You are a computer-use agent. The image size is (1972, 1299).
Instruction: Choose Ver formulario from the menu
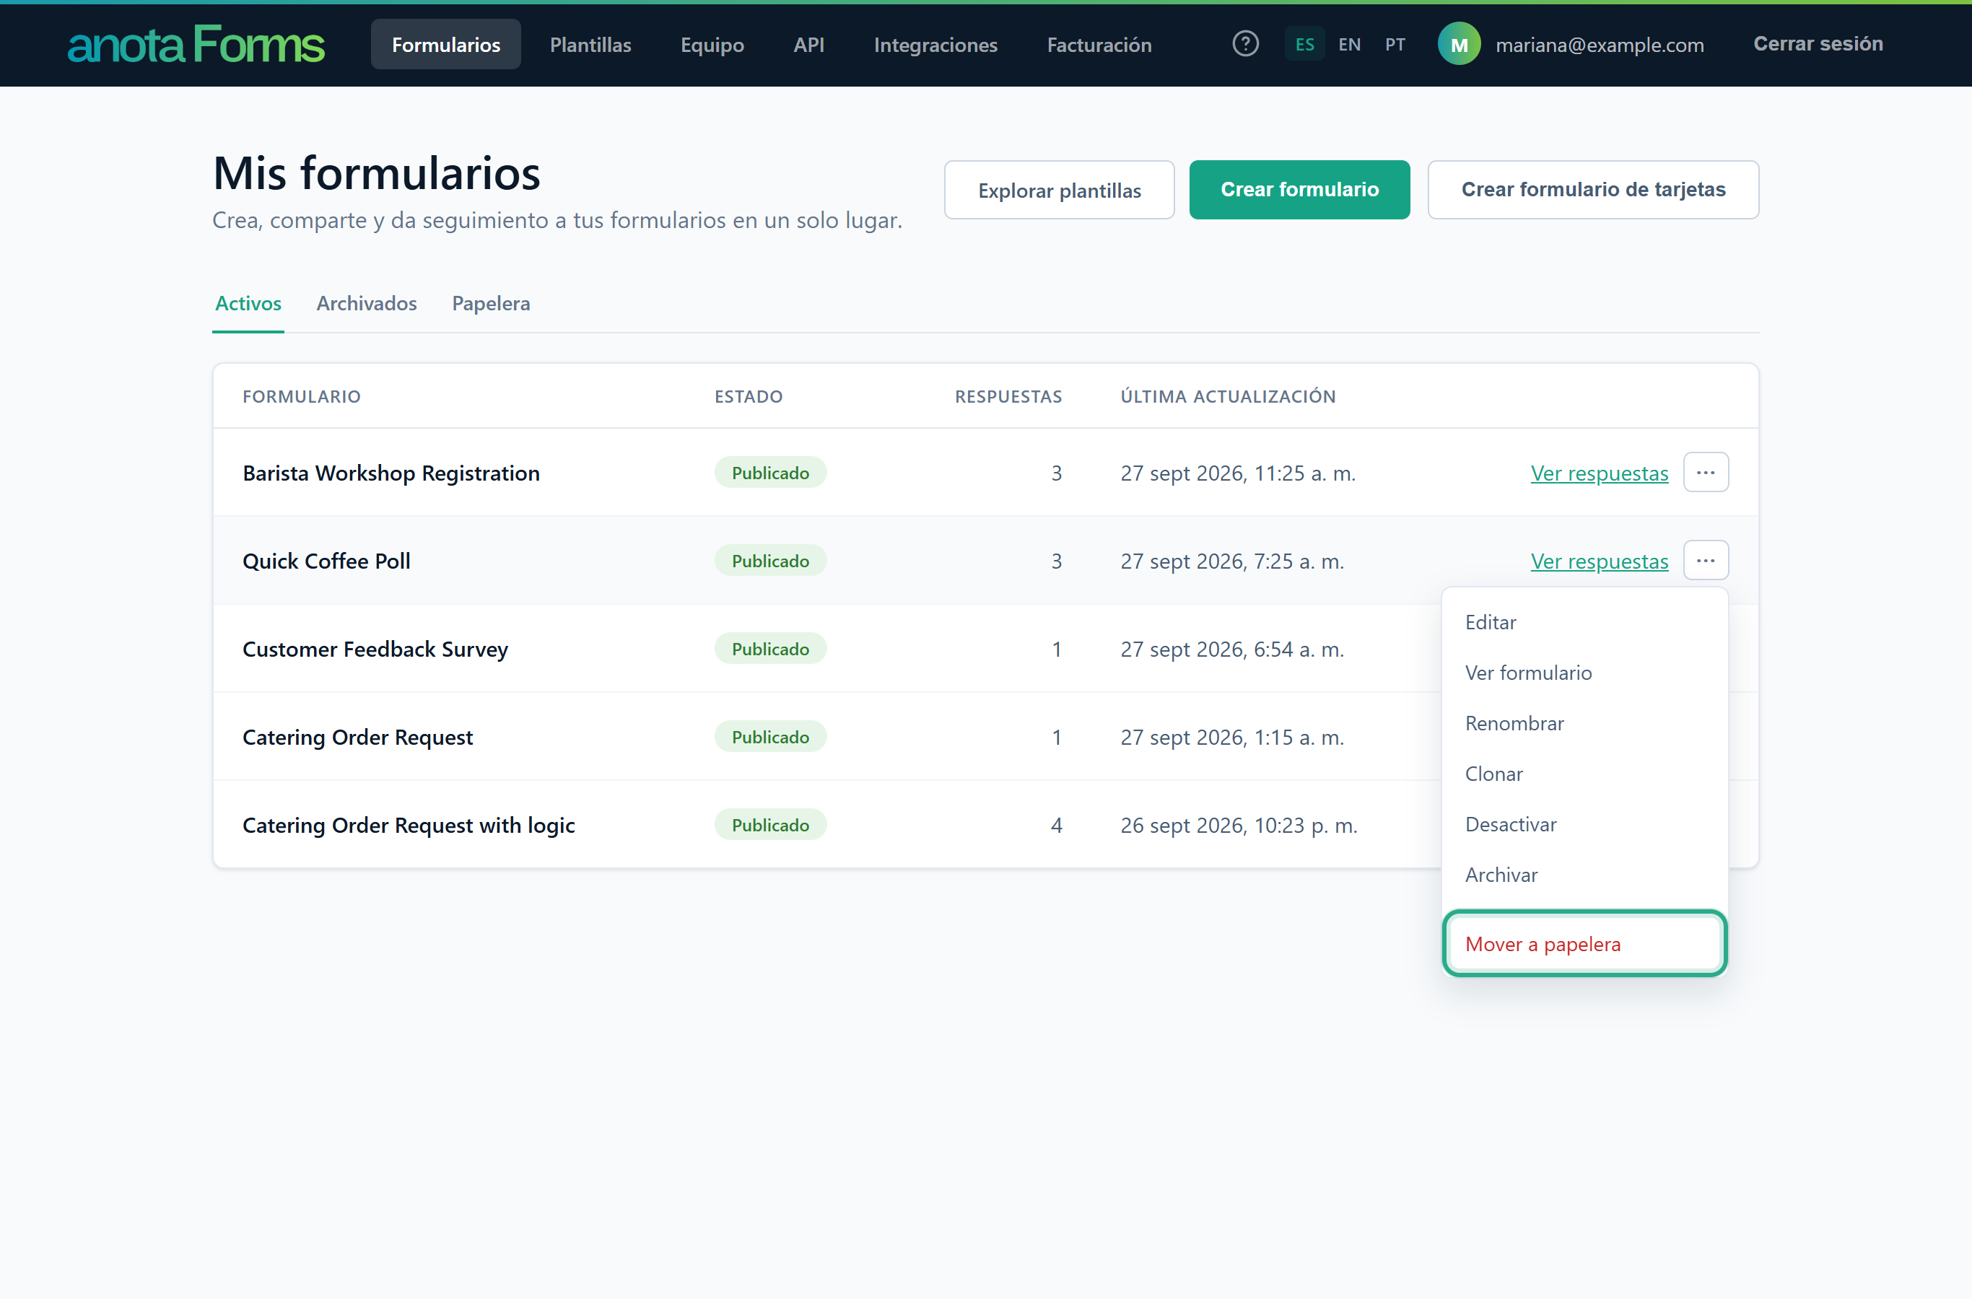click(1584, 673)
